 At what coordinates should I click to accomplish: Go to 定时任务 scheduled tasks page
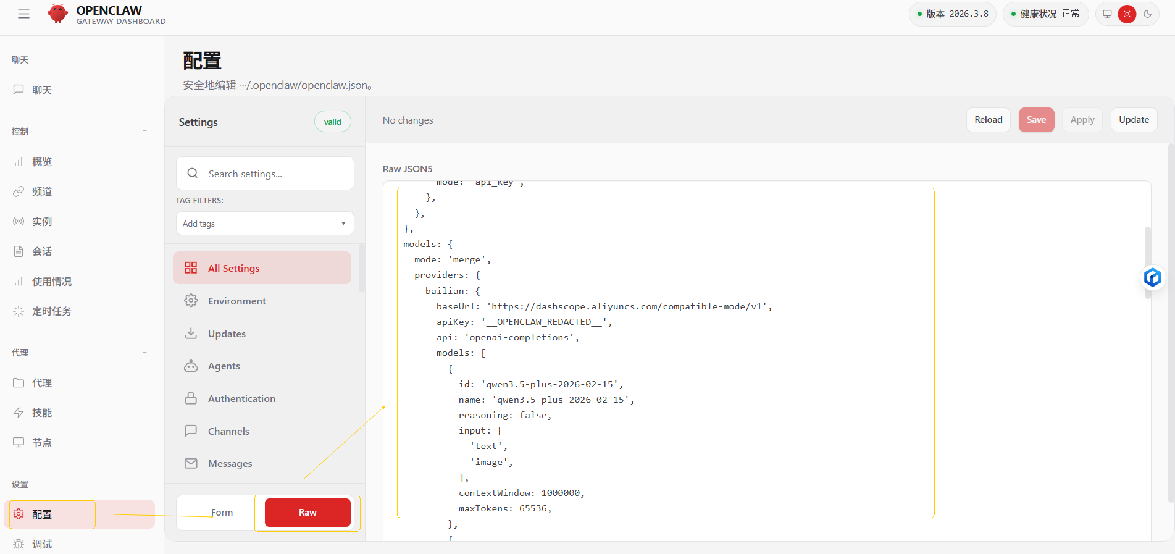pos(79,311)
